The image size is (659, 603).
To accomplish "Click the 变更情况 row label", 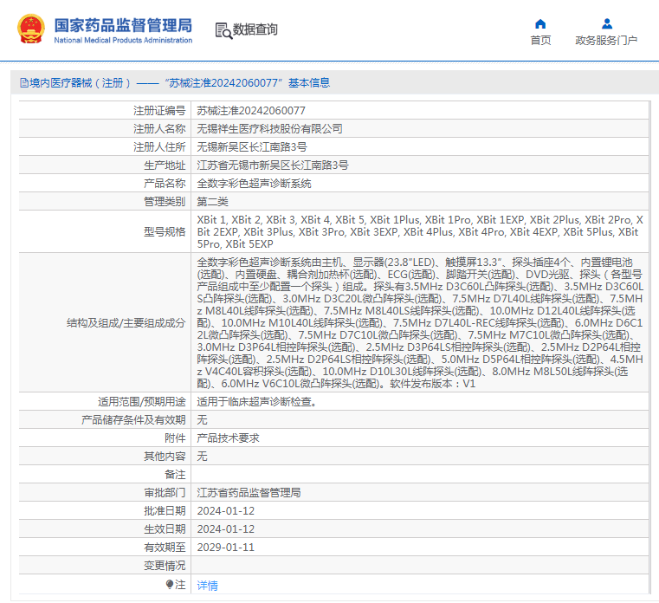I will click(x=165, y=565).
